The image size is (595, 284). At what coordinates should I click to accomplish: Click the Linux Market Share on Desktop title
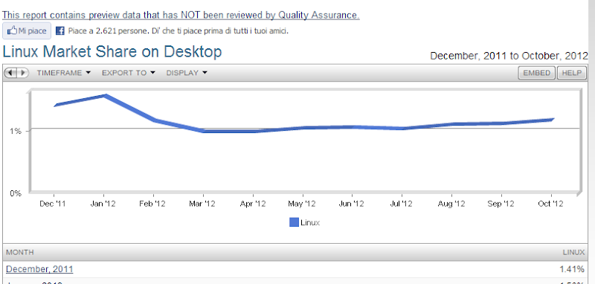(112, 51)
